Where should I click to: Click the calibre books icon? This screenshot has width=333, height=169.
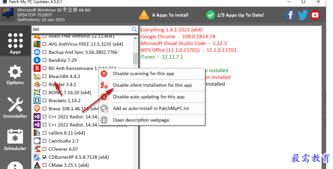37,133
